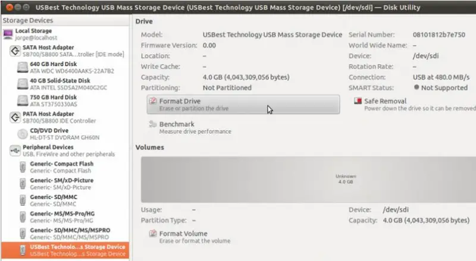
Task: Select Generic- Compact Flash entry
Action: pyautogui.click(x=65, y=167)
